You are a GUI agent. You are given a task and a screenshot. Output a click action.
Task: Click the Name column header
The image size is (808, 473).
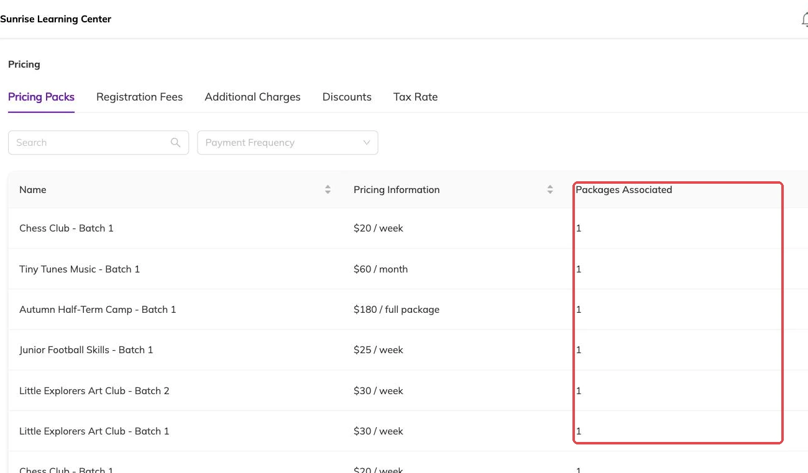[33, 190]
